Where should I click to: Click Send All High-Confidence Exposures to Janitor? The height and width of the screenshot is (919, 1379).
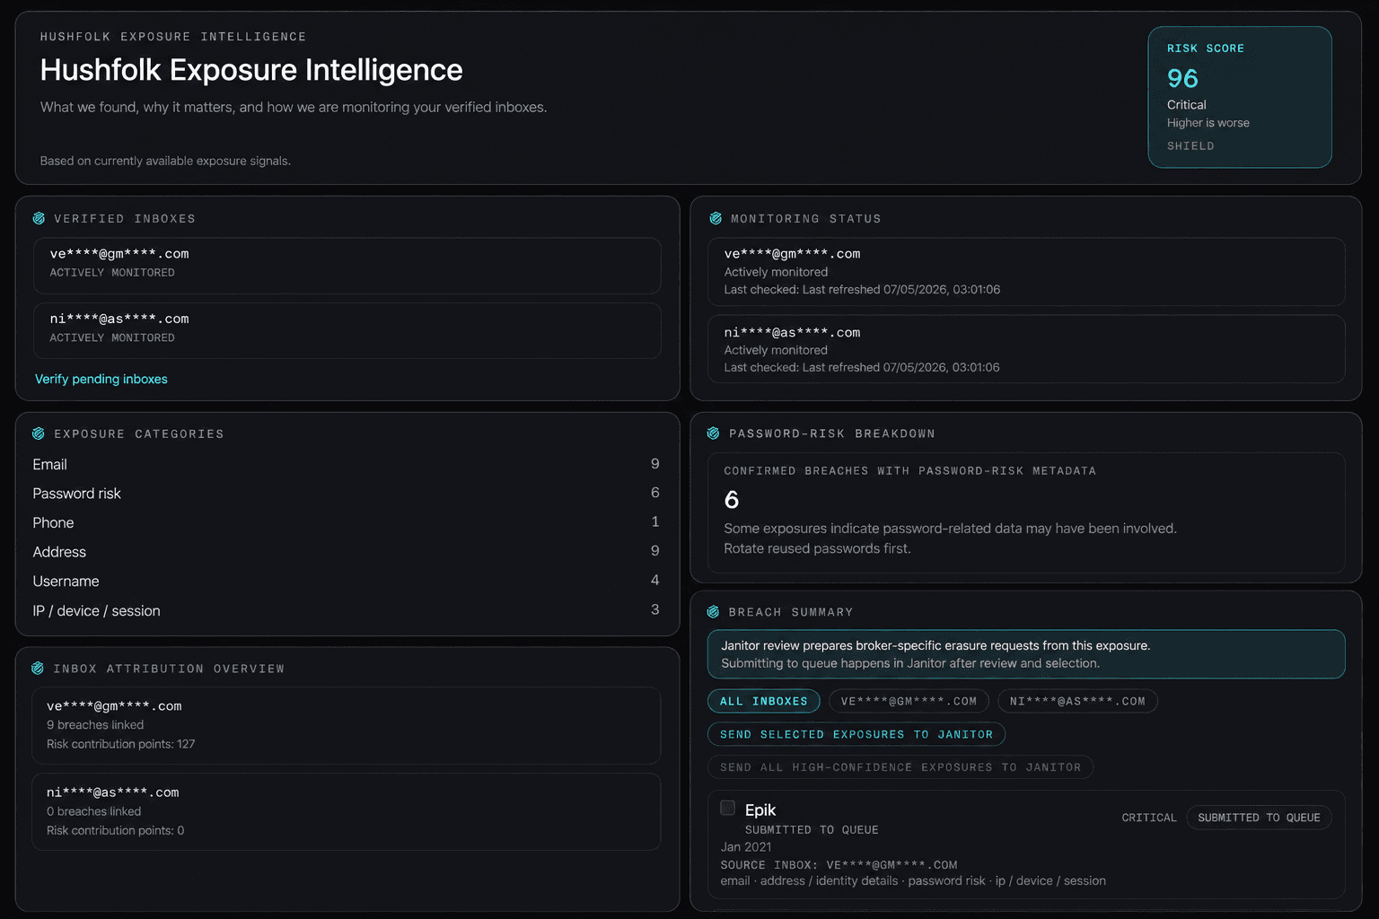(x=900, y=767)
